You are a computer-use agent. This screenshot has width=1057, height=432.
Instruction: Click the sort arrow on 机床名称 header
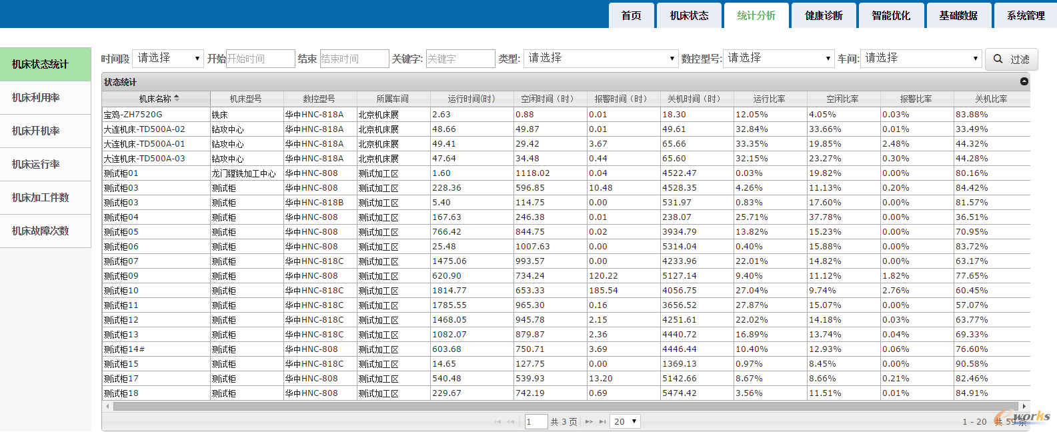click(177, 98)
